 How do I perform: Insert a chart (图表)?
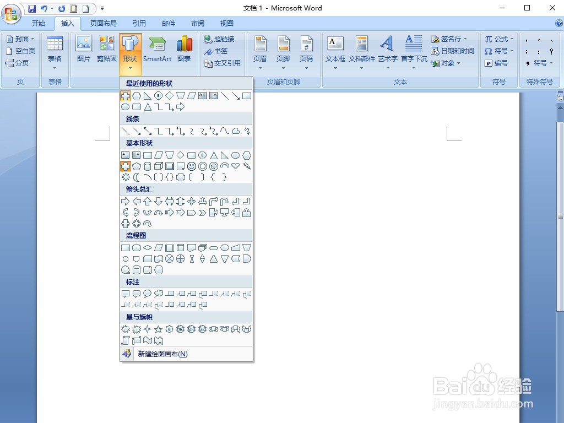coord(184,49)
